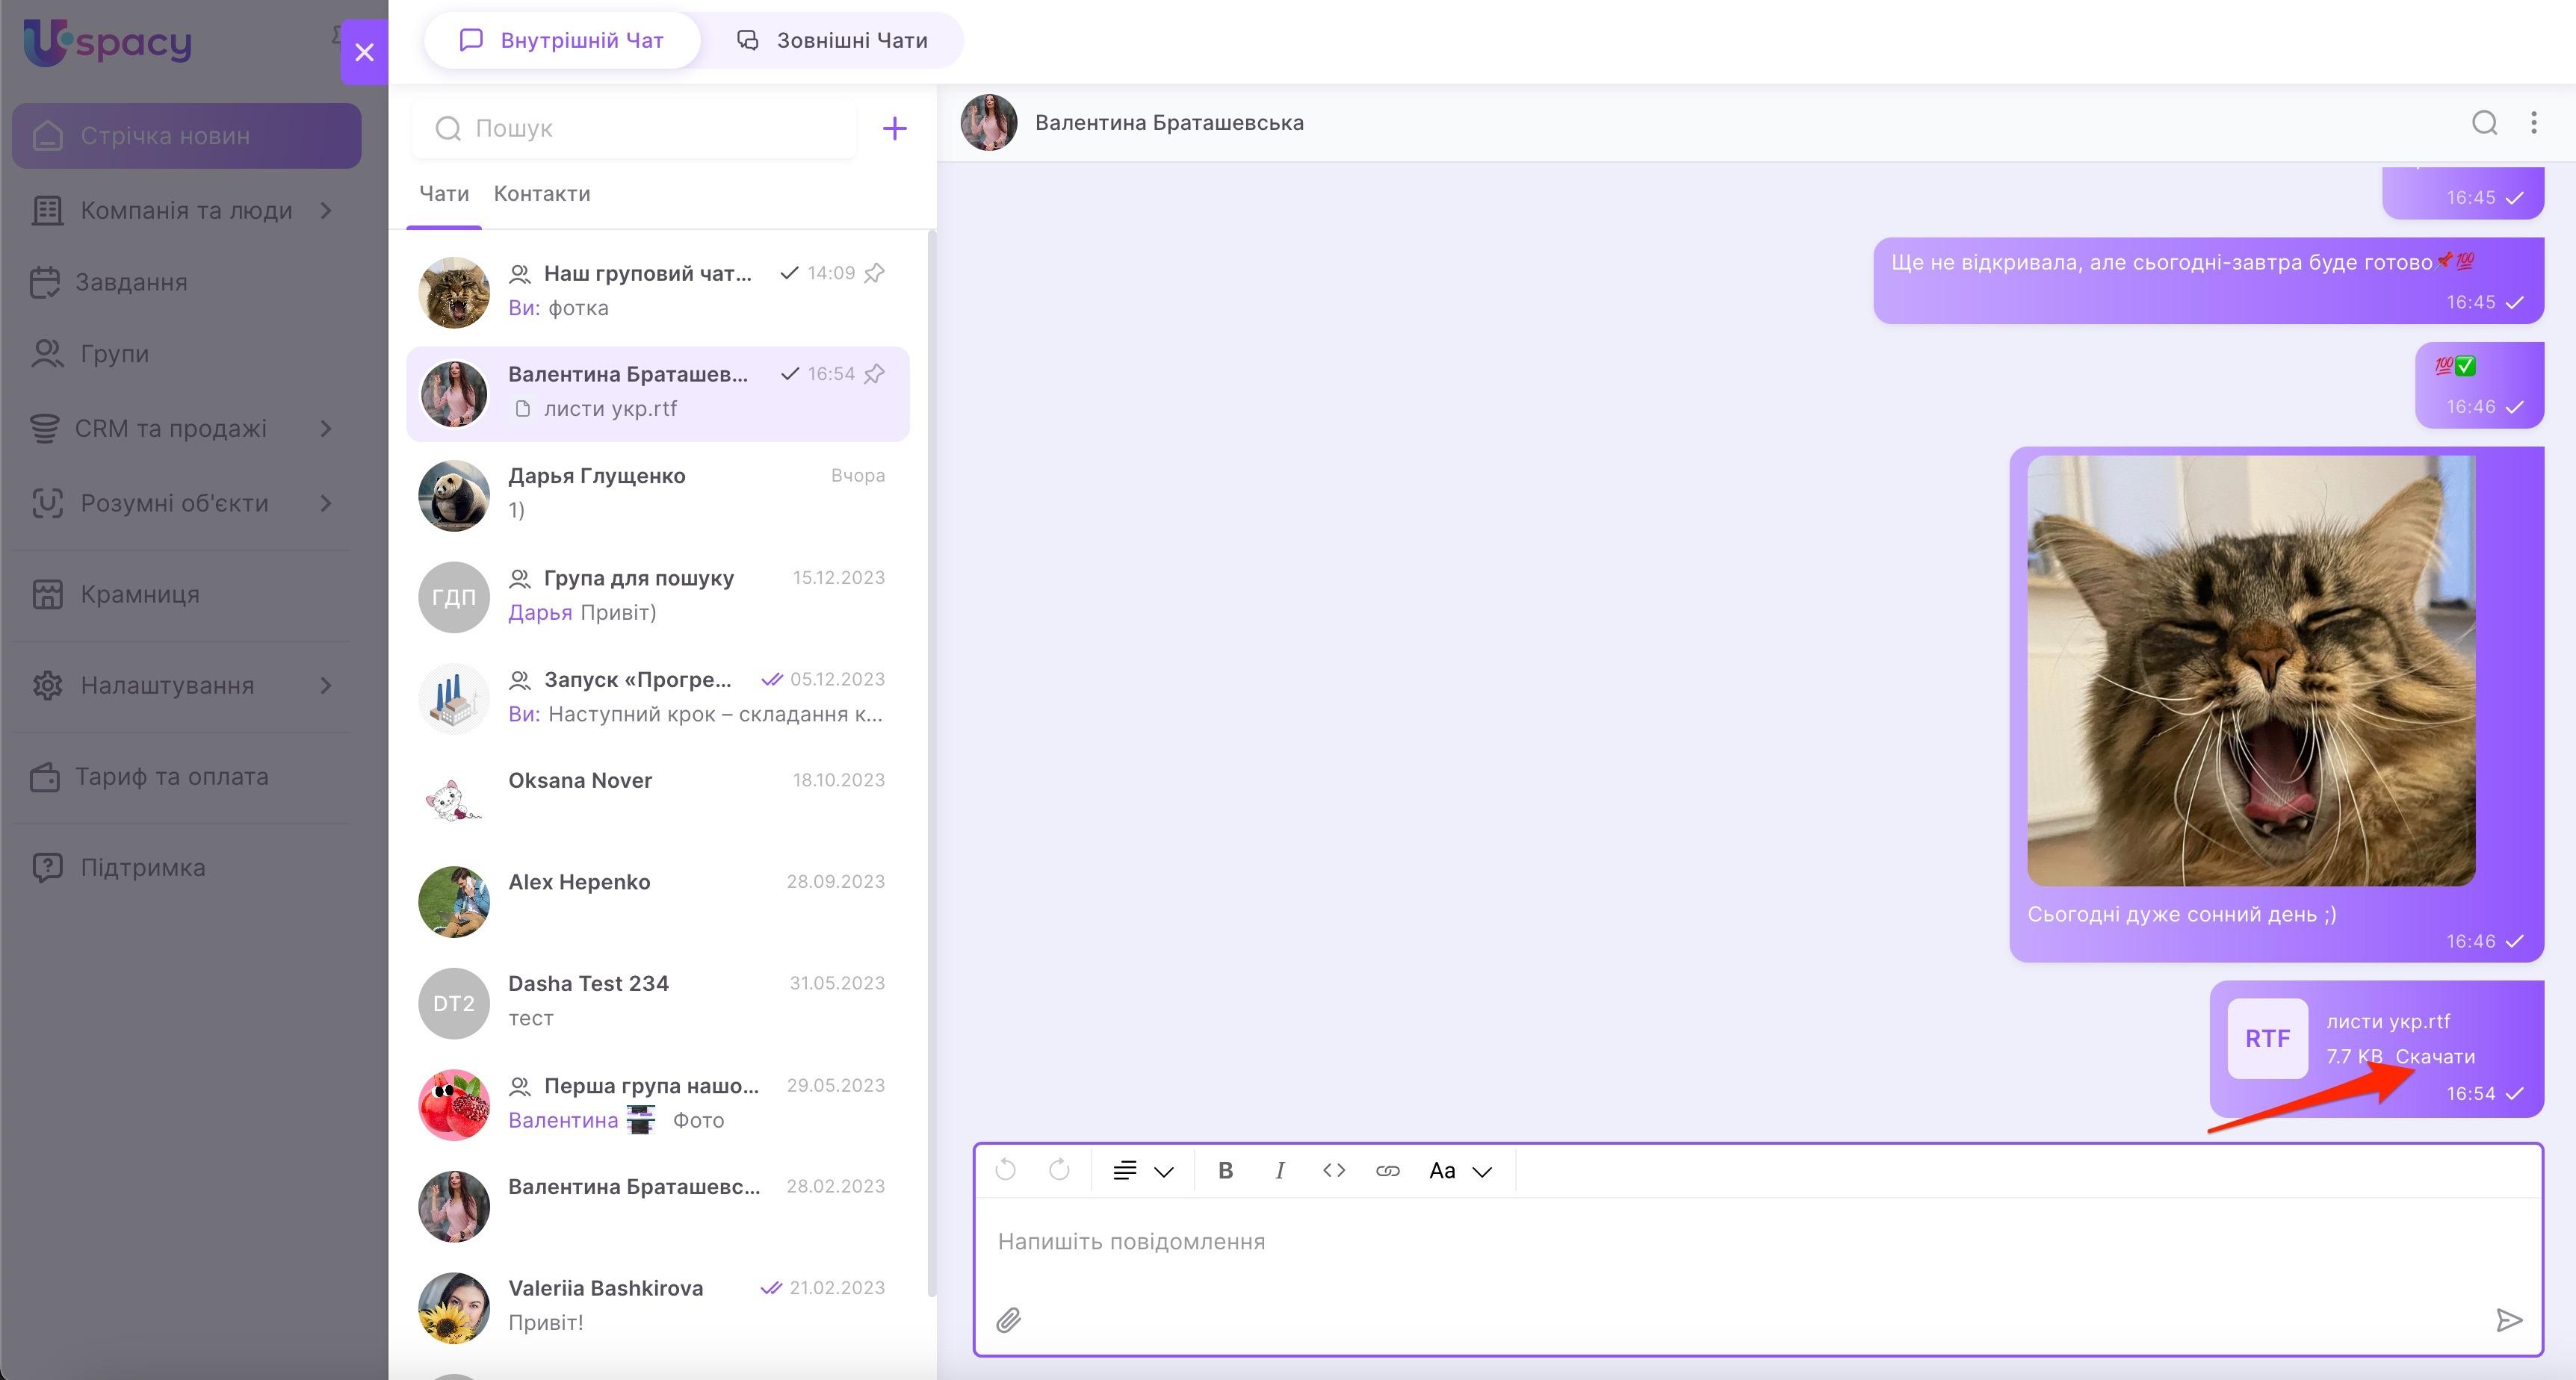
Task: Toggle the pin on Валентина Браташевська chat
Action: (875, 373)
